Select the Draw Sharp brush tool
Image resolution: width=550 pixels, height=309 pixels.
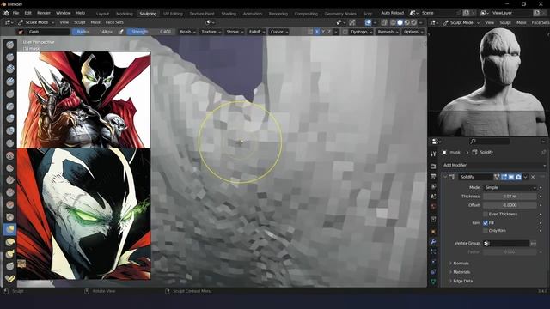[10, 57]
